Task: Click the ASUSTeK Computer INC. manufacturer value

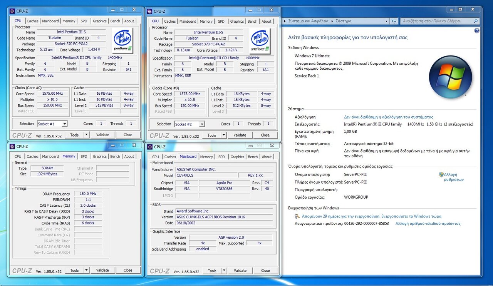Action: [224, 169]
